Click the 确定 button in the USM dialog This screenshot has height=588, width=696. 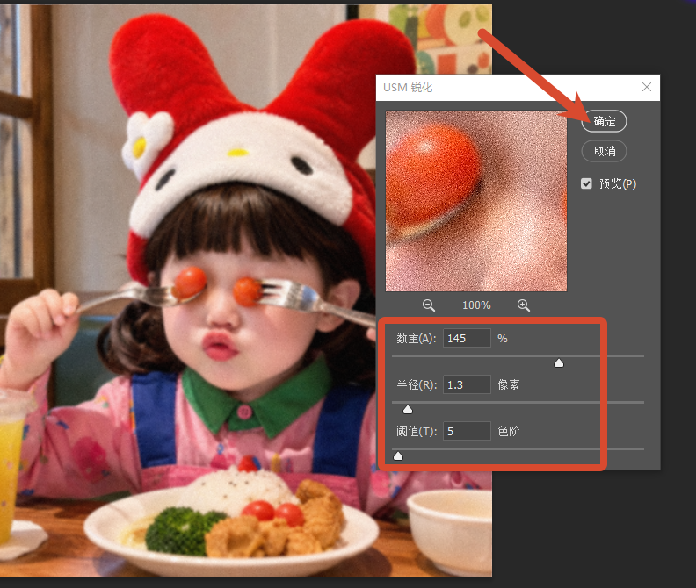click(x=604, y=121)
